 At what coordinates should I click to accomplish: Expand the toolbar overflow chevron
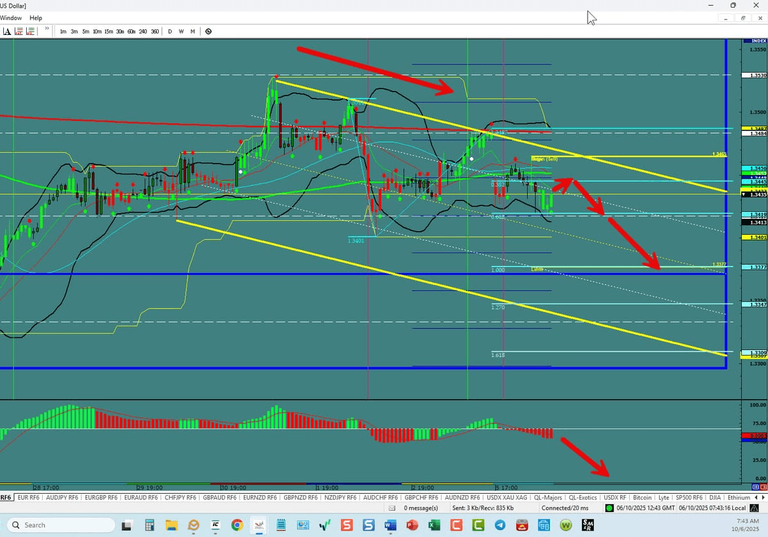click(46, 29)
